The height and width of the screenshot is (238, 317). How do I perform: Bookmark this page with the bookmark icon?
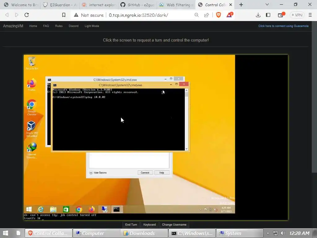[x=64, y=15]
